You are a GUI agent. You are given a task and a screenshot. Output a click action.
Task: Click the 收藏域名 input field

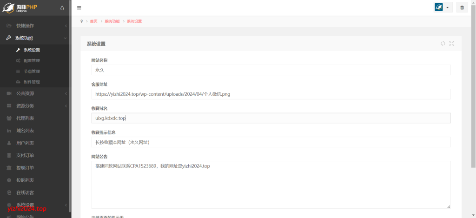tap(271, 118)
